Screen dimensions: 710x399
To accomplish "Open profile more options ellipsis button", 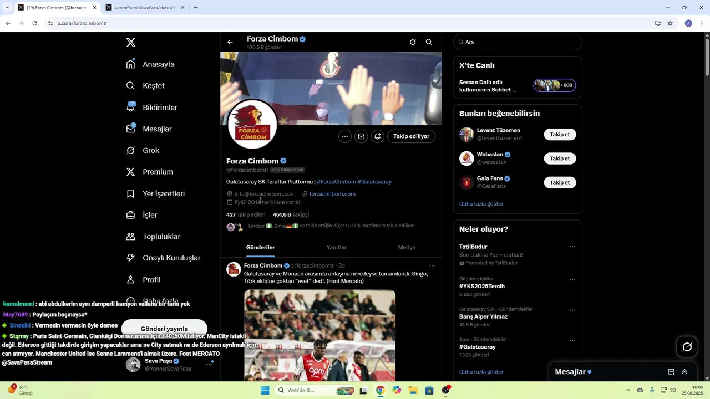I will coord(345,136).
